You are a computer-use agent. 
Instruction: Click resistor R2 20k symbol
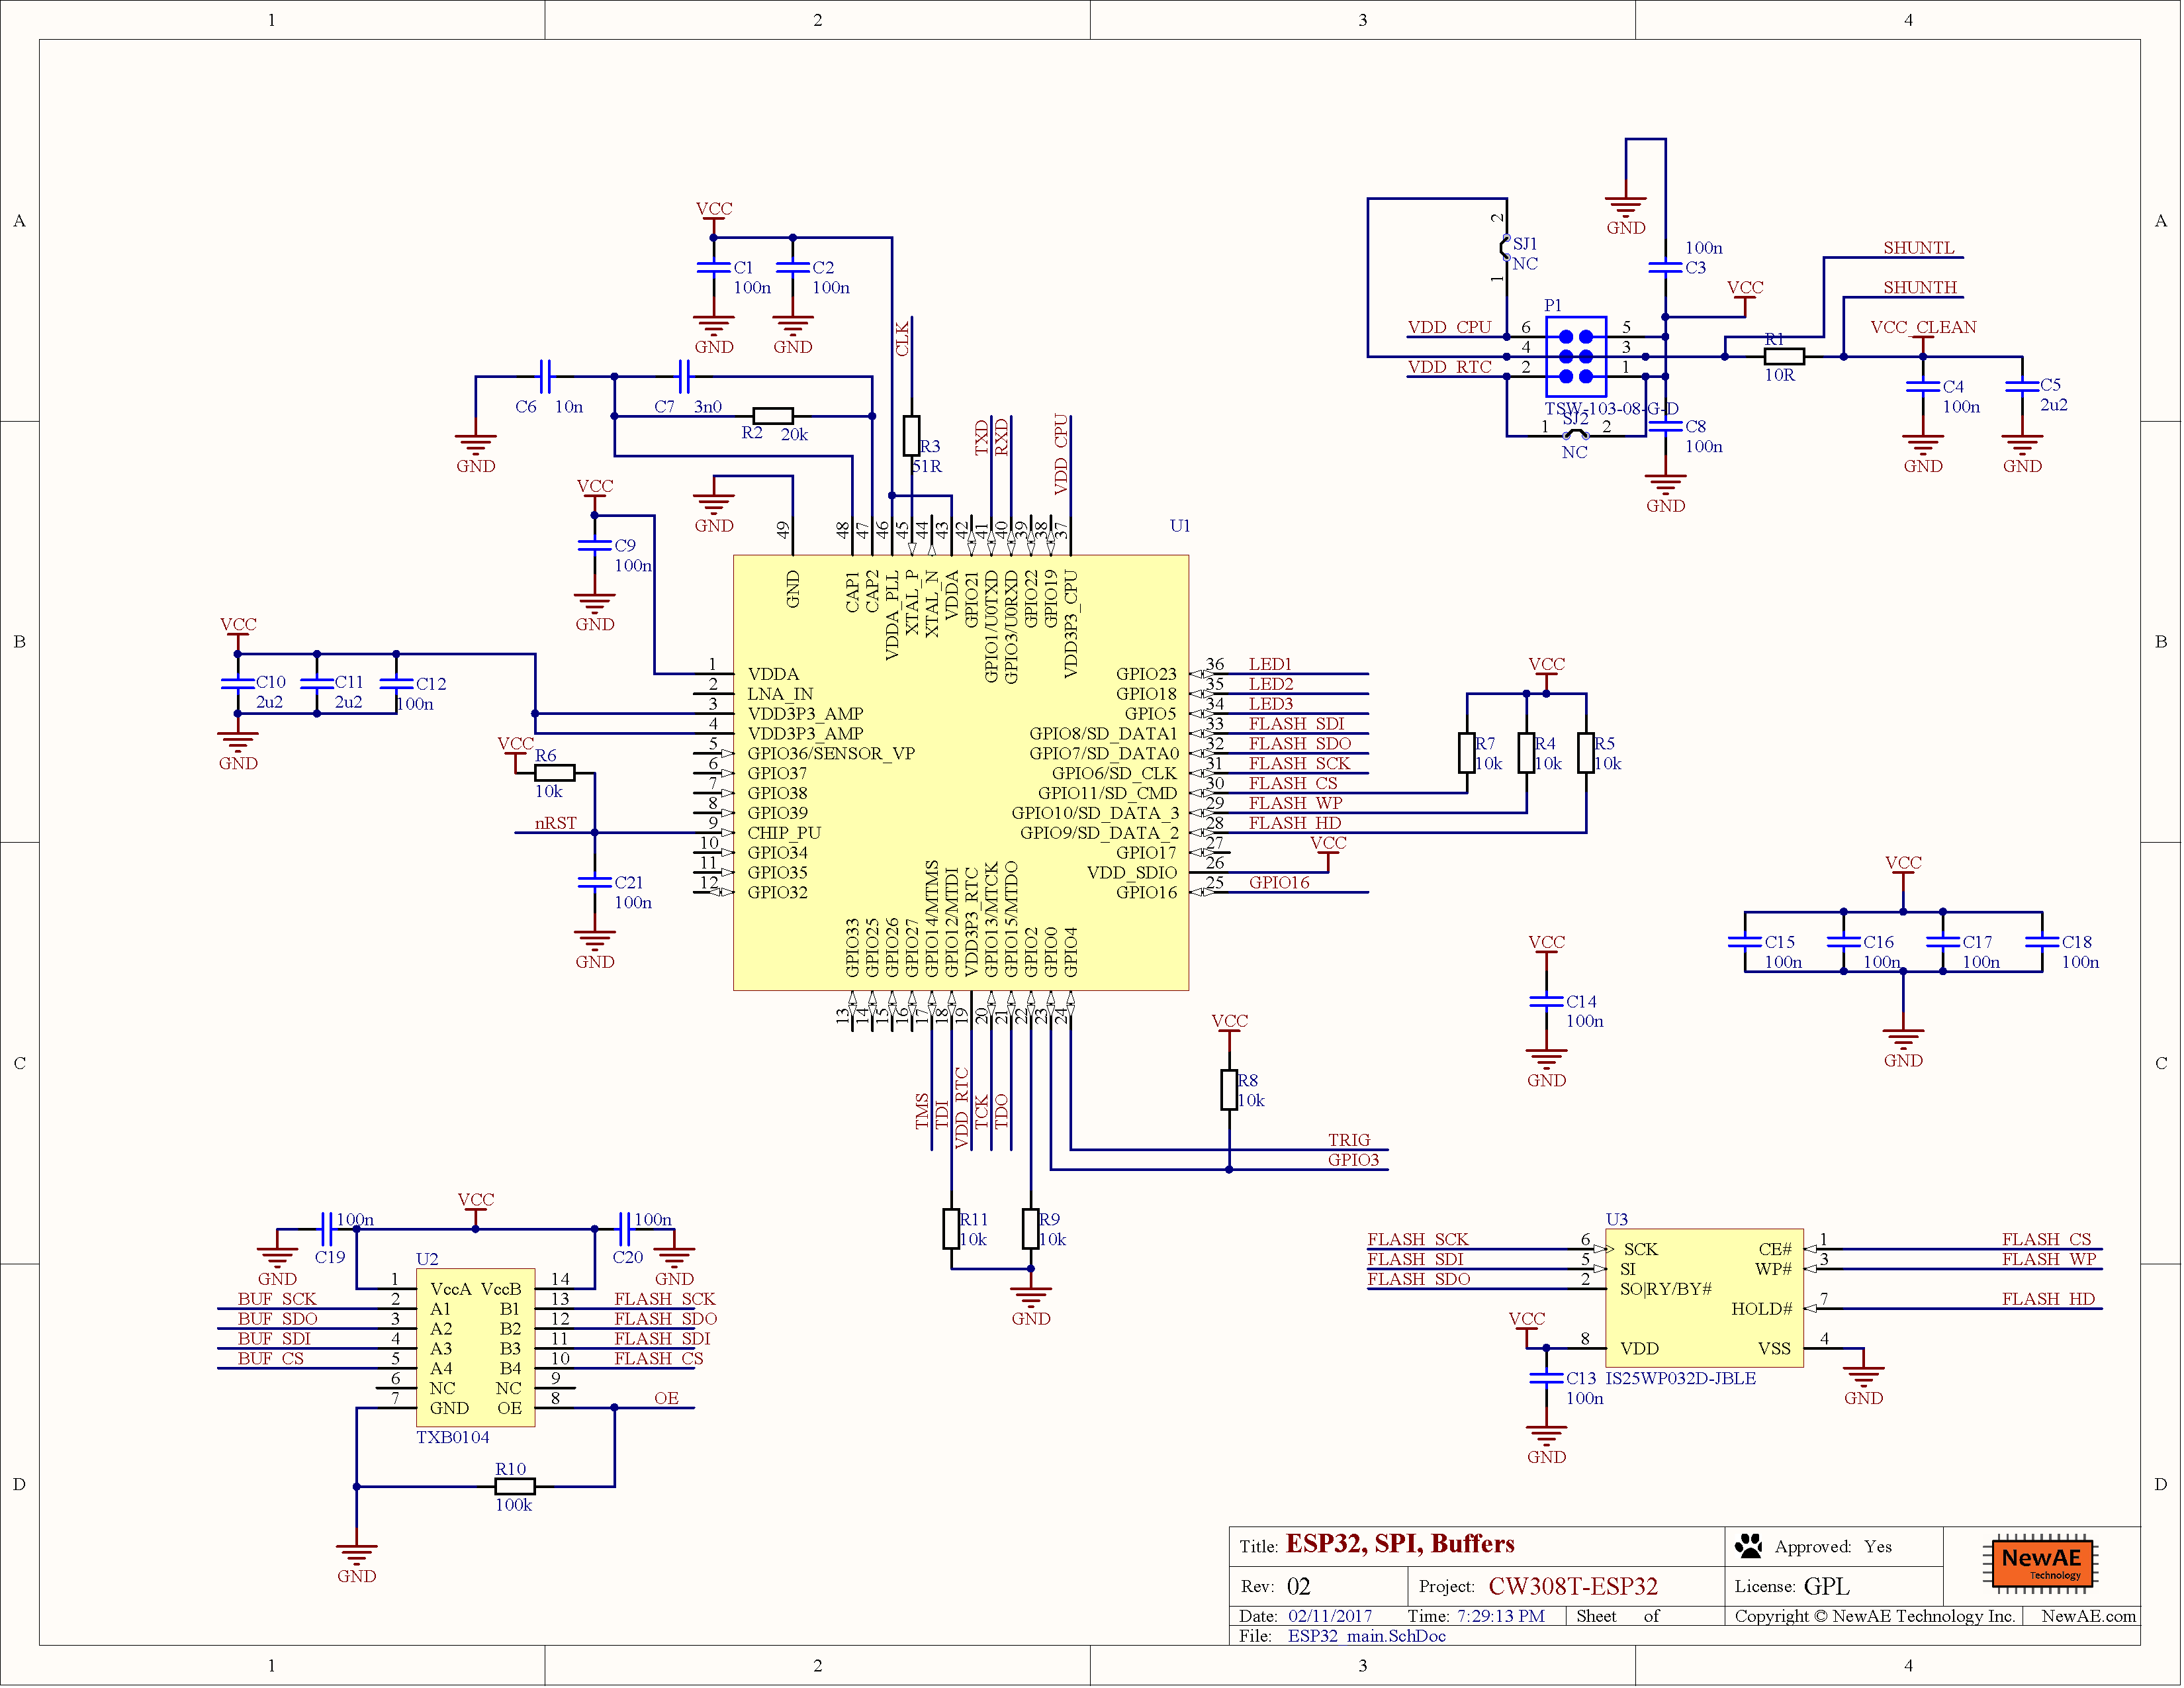pos(774,416)
